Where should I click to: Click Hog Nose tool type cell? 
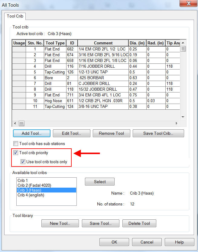point(55,101)
